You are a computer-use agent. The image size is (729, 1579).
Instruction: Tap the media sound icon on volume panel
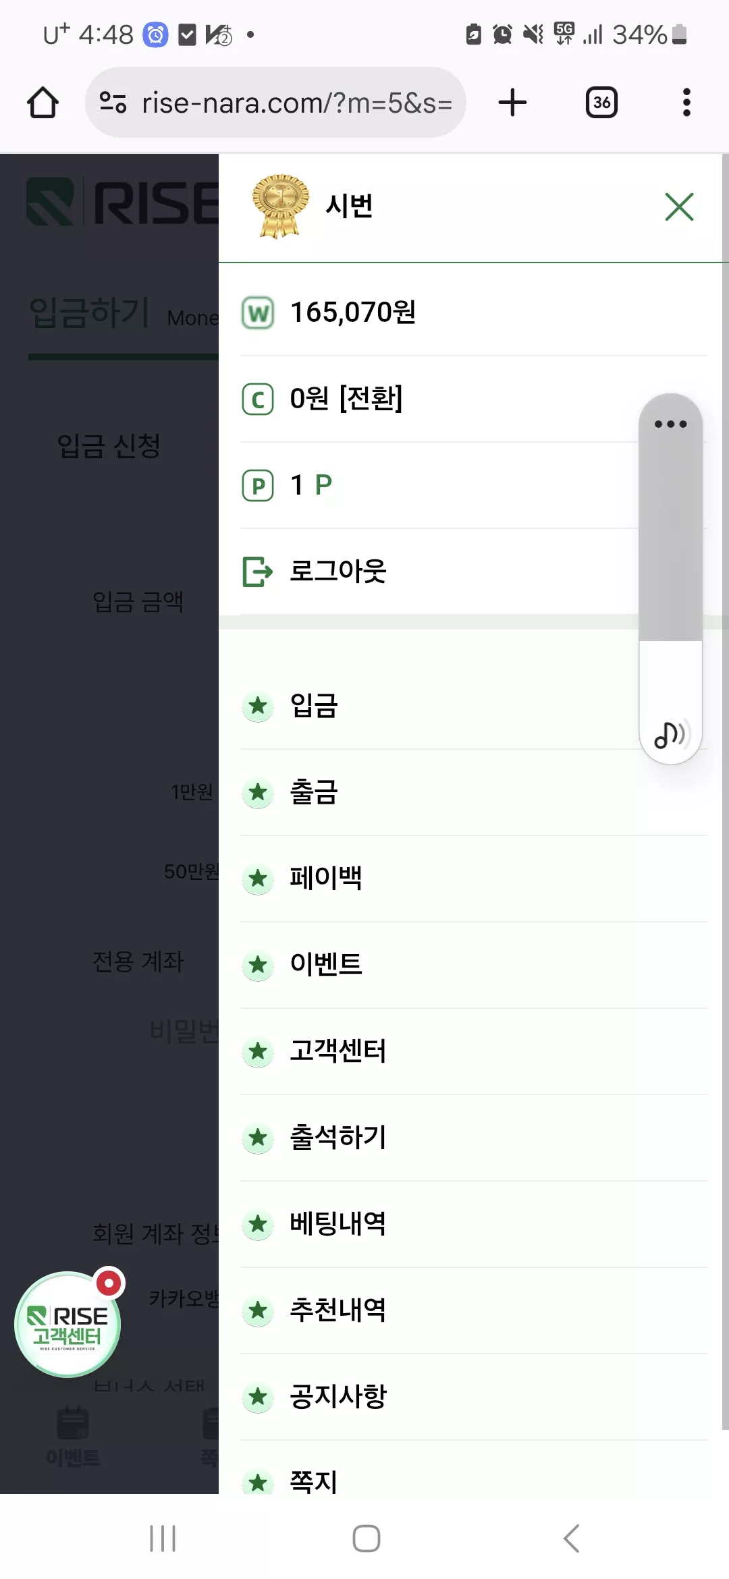click(670, 734)
